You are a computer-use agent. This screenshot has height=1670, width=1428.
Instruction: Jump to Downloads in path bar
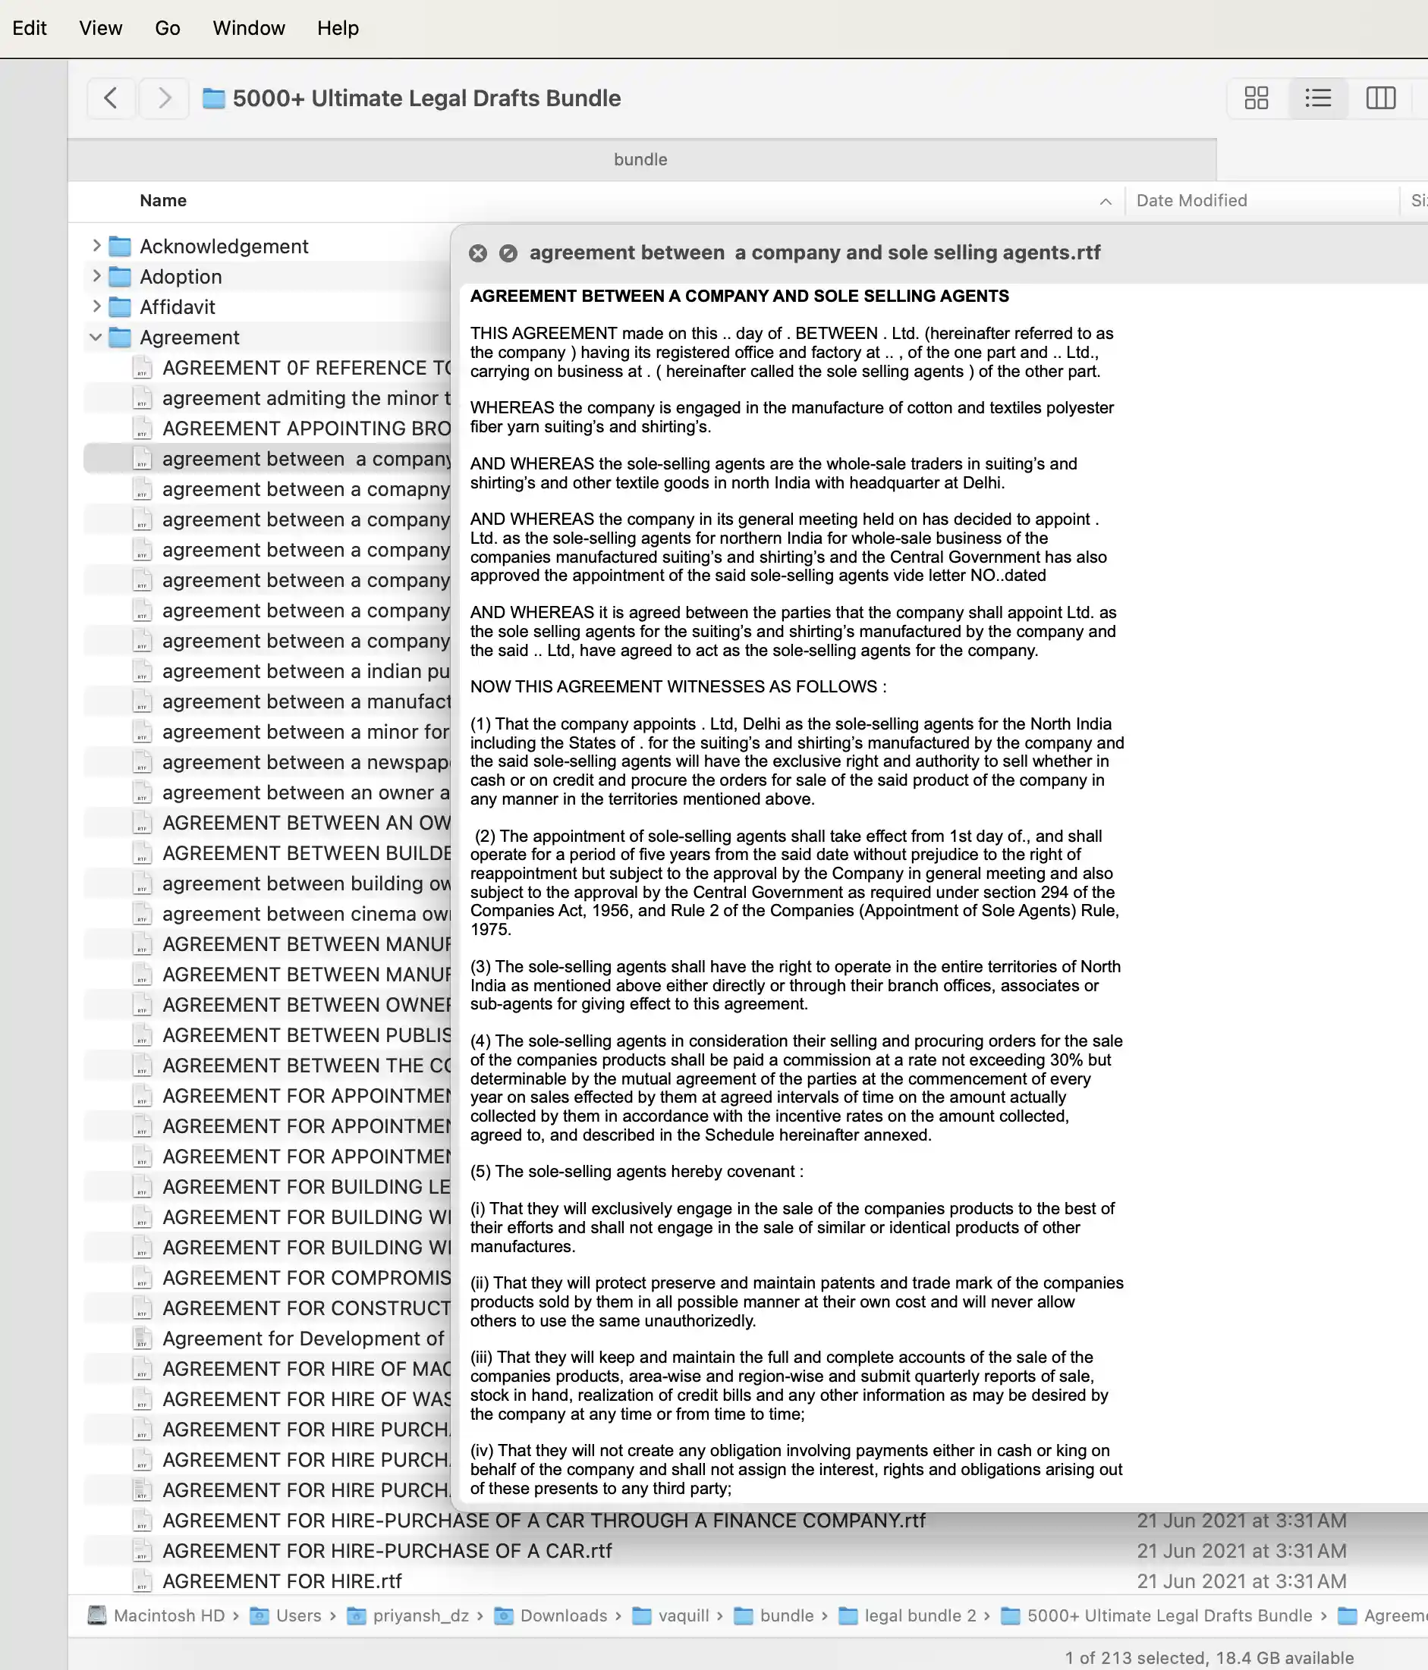pyautogui.click(x=564, y=1615)
